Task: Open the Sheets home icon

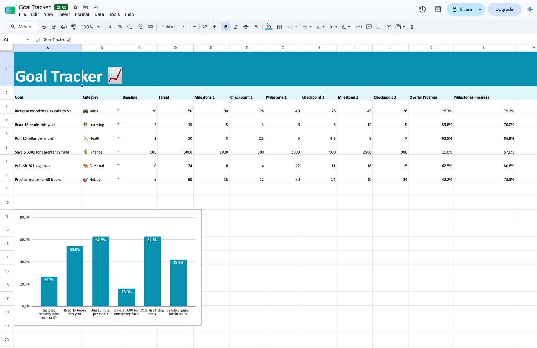Action: pyautogui.click(x=10, y=10)
